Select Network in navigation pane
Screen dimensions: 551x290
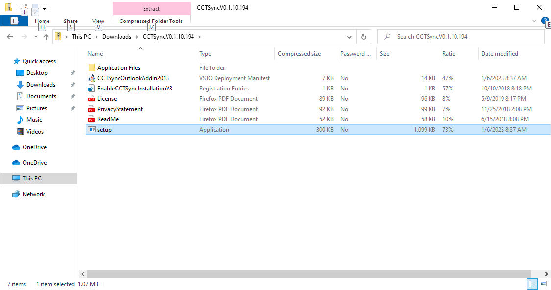coord(33,194)
